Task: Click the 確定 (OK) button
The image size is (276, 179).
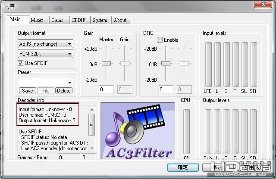Action: tap(183, 167)
